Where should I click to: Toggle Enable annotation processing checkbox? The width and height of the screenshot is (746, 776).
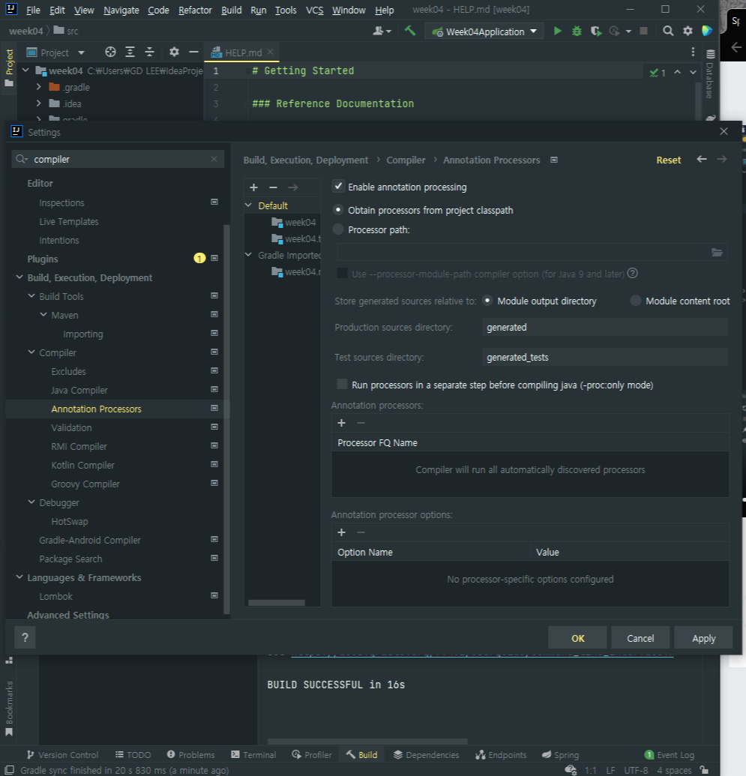338,186
